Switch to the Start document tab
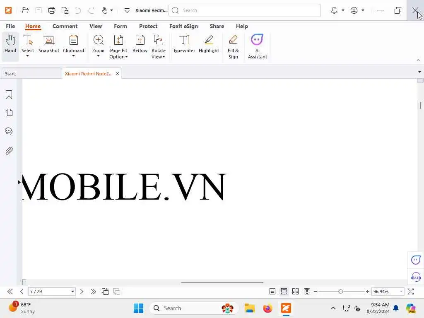The height and width of the screenshot is (318, 424). point(31,74)
